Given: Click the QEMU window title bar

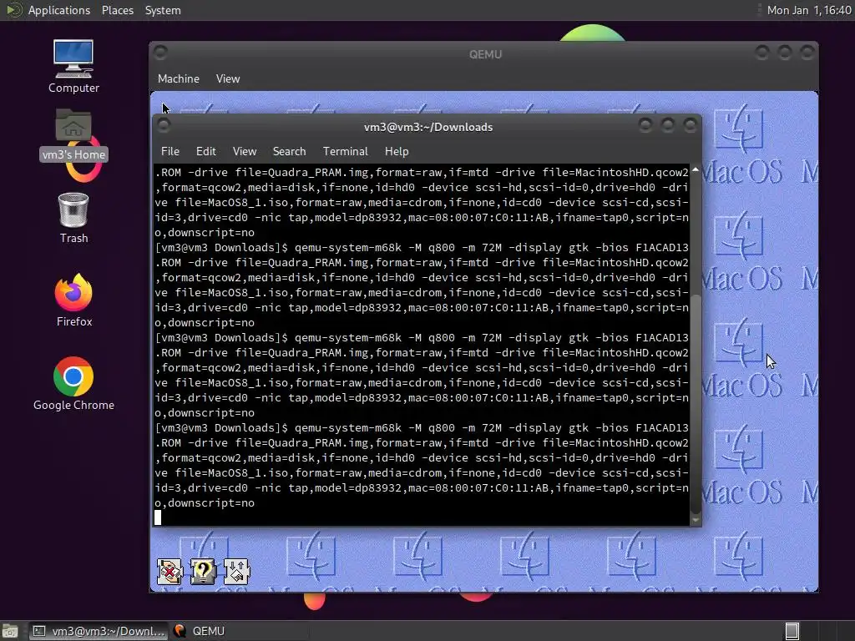Looking at the screenshot, I should [x=485, y=54].
